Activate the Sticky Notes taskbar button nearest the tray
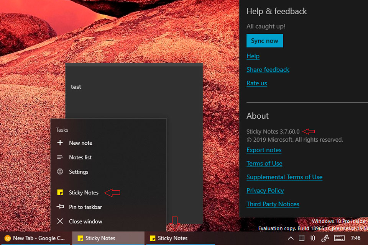 click(181, 238)
